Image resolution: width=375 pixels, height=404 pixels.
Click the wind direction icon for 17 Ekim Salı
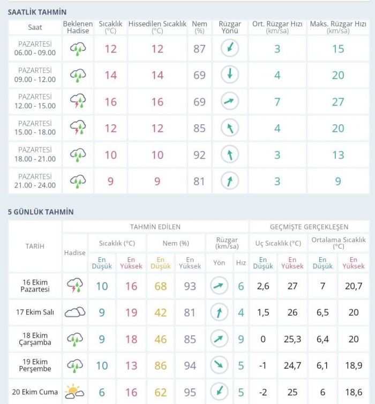pyautogui.click(x=219, y=312)
